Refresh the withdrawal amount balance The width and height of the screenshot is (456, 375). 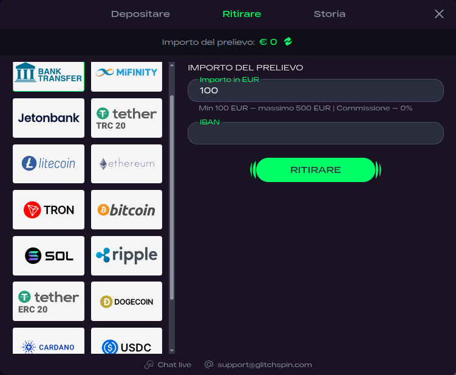288,42
